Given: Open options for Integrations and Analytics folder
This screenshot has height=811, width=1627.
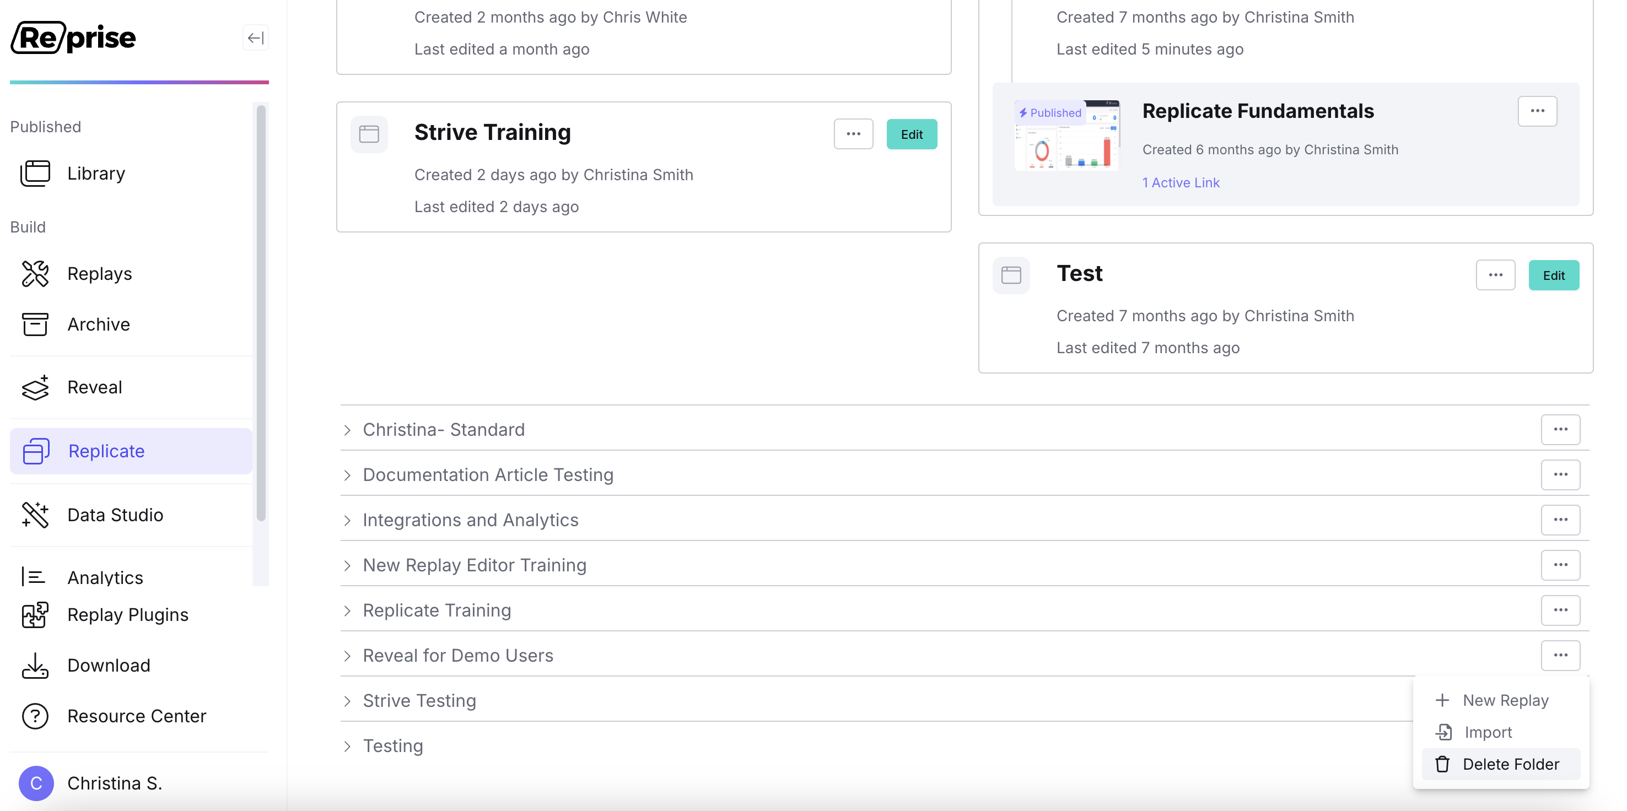Looking at the screenshot, I should 1560,520.
